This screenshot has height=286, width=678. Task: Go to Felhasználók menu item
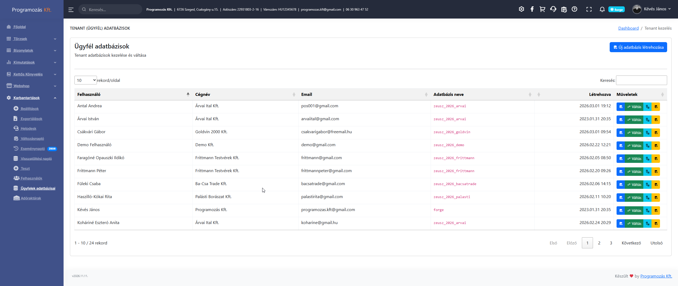click(x=31, y=178)
